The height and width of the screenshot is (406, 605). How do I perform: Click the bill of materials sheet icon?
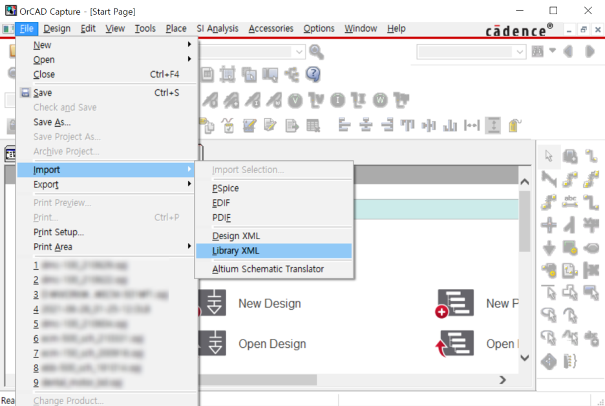click(207, 74)
